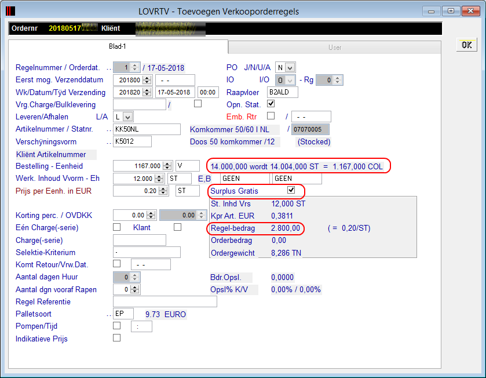
Task: Click the Vrg.Charge text field
Action: coord(140,104)
